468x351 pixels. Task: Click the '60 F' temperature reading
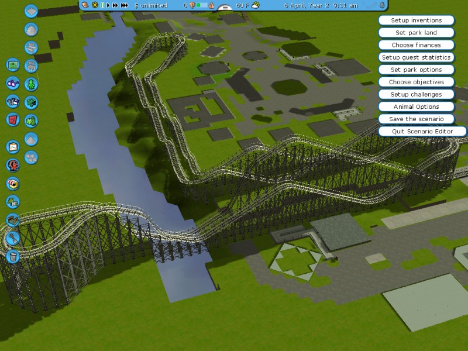(242, 5)
